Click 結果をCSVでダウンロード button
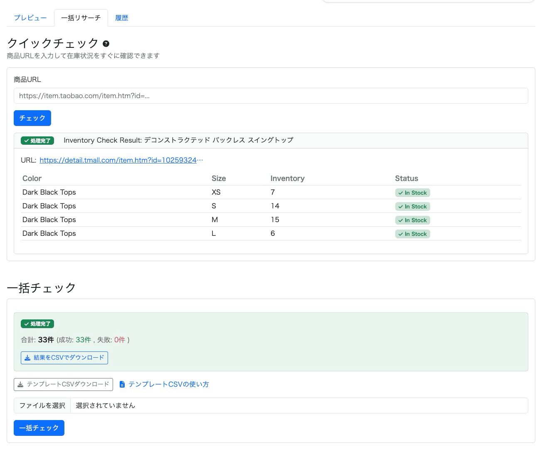The height and width of the screenshot is (455, 552). pos(64,358)
